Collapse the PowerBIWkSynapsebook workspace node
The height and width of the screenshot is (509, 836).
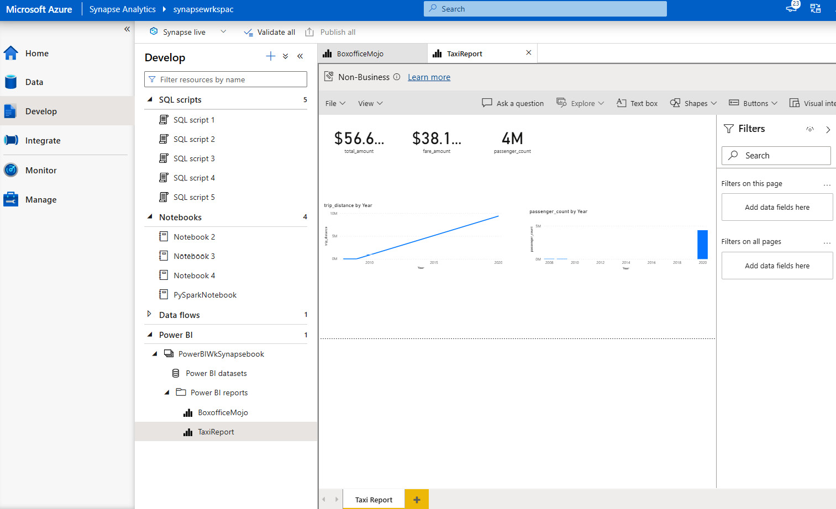tap(155, 354)
